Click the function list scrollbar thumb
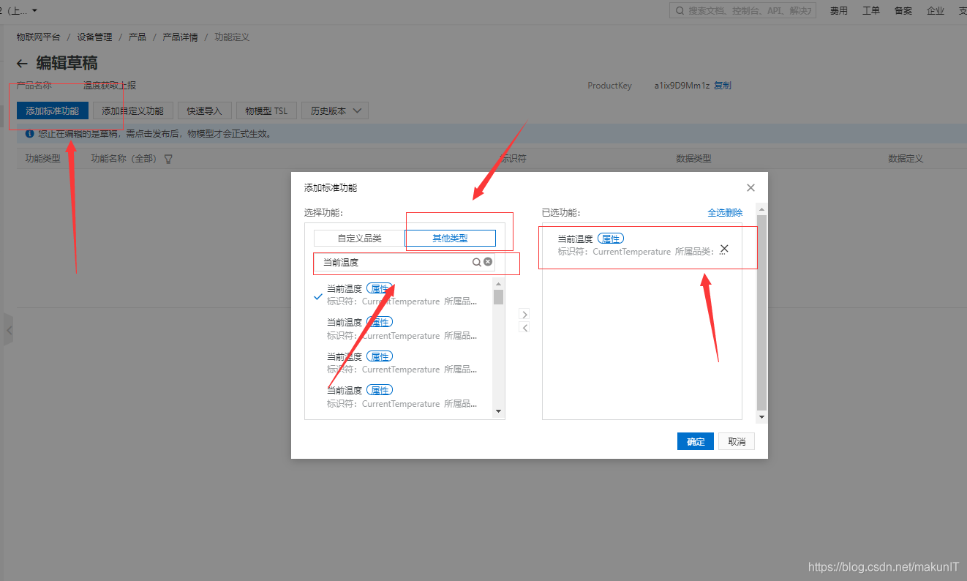The height and width of the screenshot is (581, 967). [499, 296]
